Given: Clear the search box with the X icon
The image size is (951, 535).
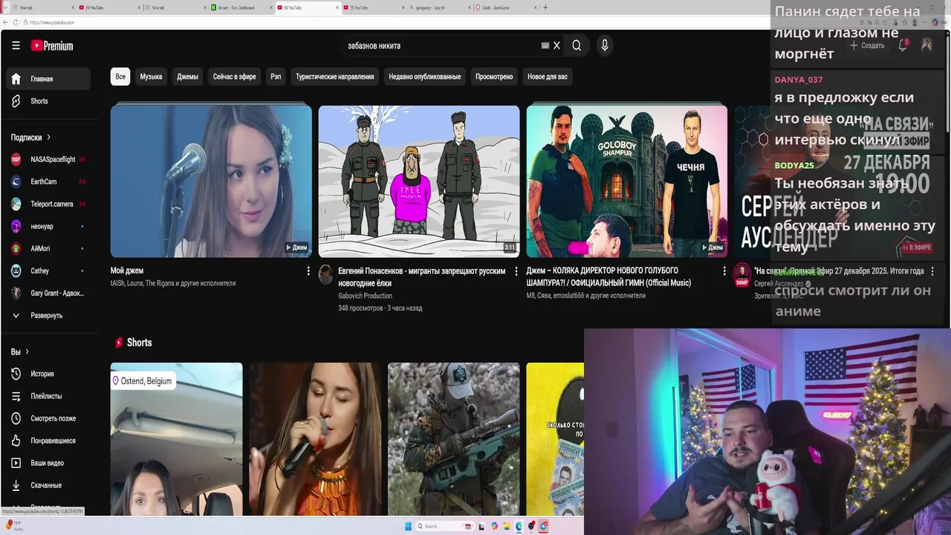Looking at the screenshot, I should tap(556, 45).
